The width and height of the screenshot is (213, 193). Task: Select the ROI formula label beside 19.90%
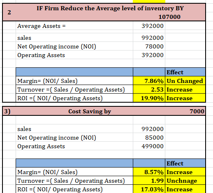coord(74,98)
